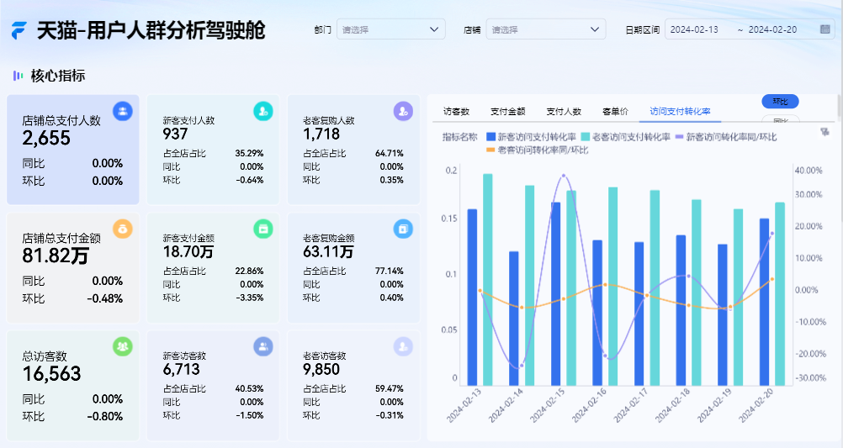Image resolution: width=843 pixels, height=448 pixels.
Task: Open the 部门 请选择 dropdown
Action: click(x=391, y=29)
